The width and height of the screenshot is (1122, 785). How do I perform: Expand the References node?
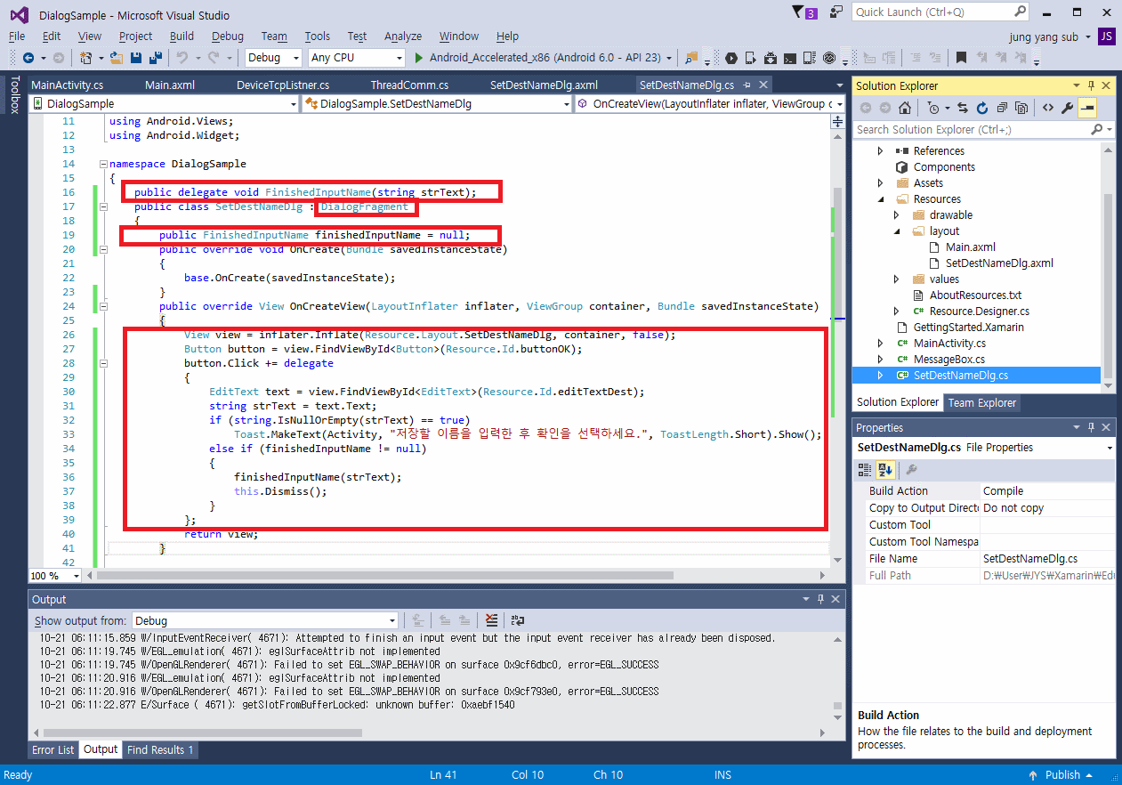(x=882, y=151)
